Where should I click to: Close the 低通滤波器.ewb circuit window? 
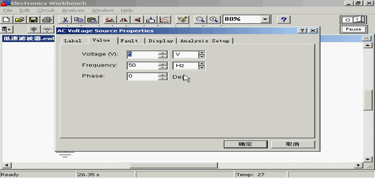pyautogui.click(x=367, y=39)
